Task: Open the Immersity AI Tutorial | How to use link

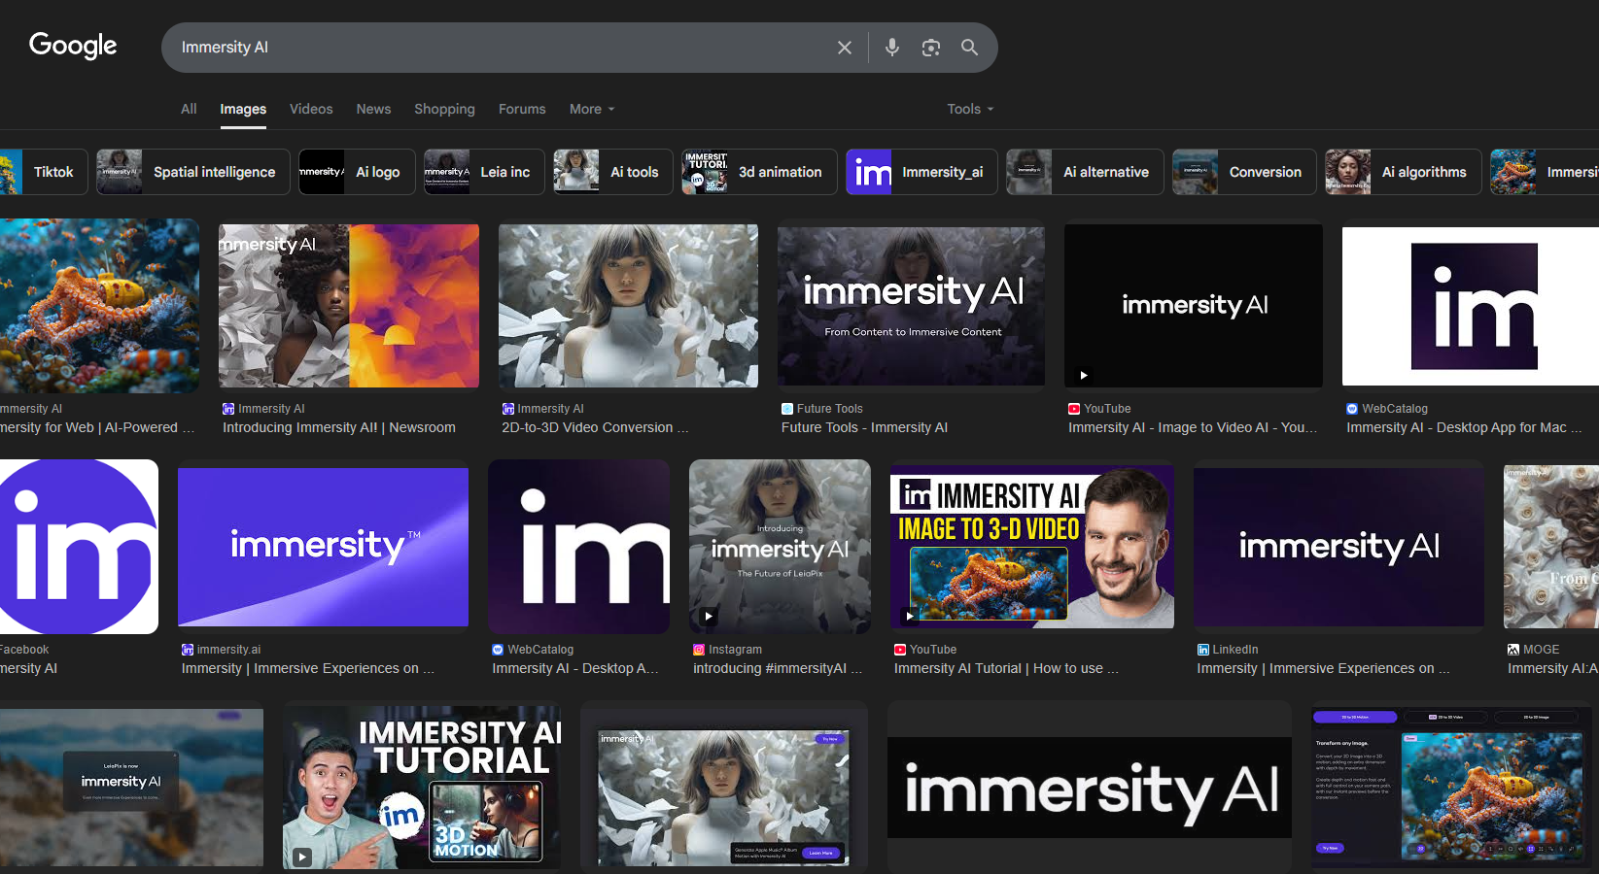Action: (x=1006, y=668)
